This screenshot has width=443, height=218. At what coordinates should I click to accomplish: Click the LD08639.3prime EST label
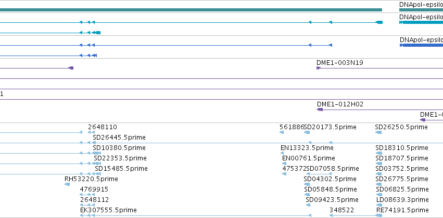click(x=402, y=200)
